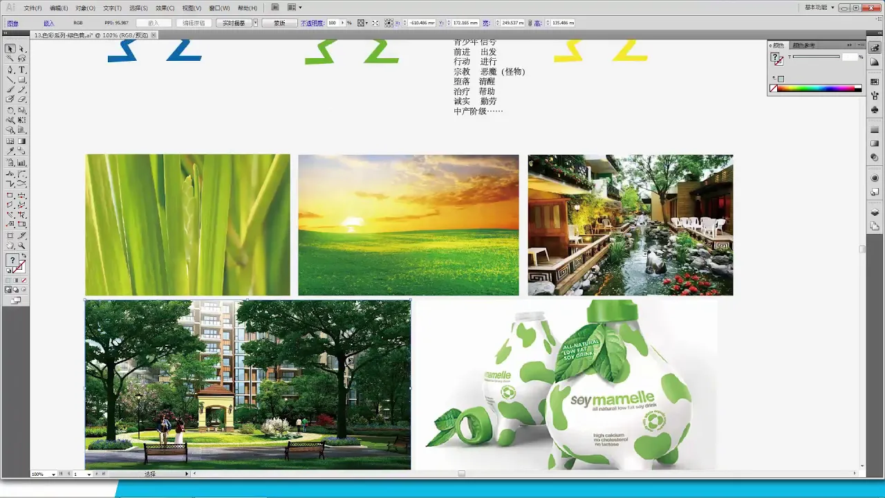Image resolution: width=885 pixels, height=498 pixels.
Task: Click the 蒙版 button
Action: tap(279, 23)
